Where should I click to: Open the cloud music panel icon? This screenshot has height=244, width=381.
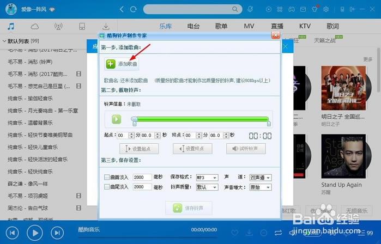pyautogui.click(x=35, y=26)
